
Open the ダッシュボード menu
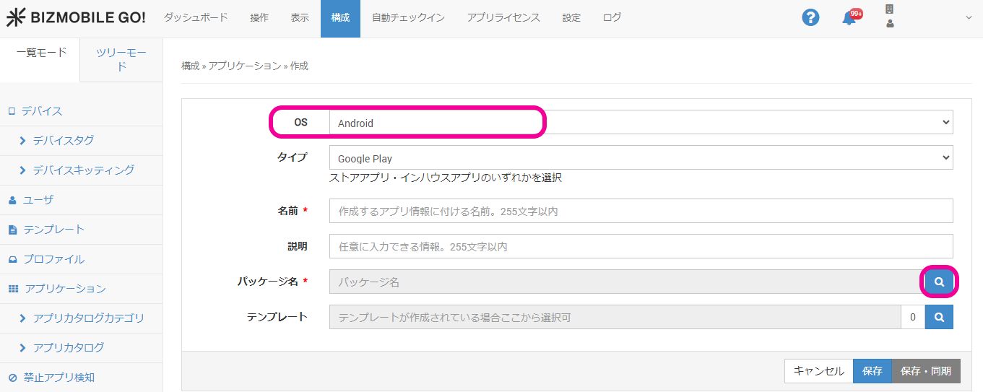point(196,18)
